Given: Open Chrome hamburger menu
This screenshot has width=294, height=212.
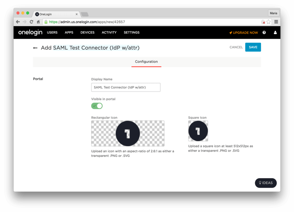Looking at the screenshot, I should pos(276,22).
